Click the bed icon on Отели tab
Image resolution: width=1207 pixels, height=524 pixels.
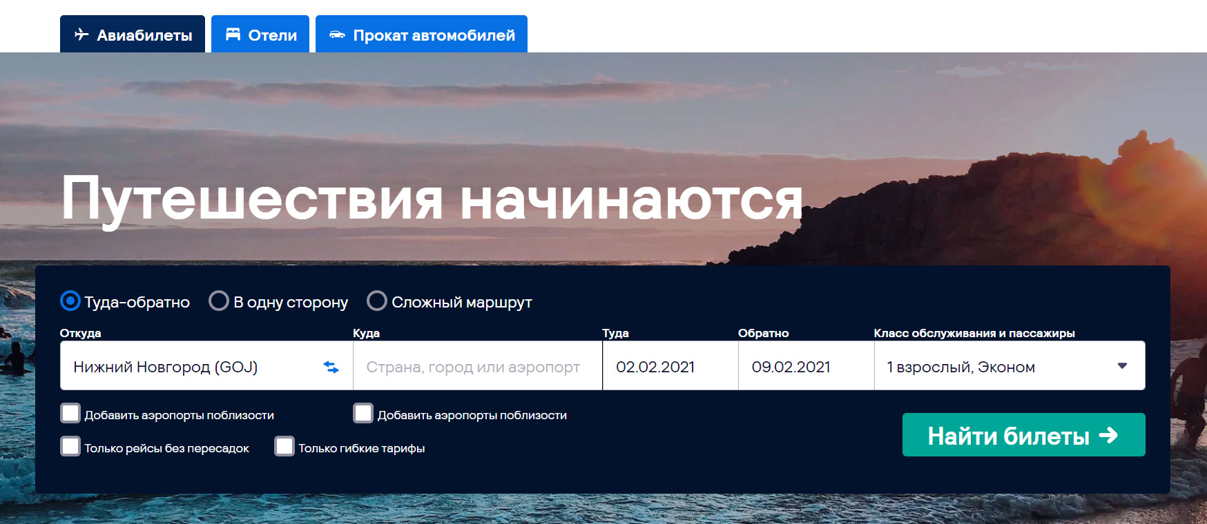(x=233, y=34)
